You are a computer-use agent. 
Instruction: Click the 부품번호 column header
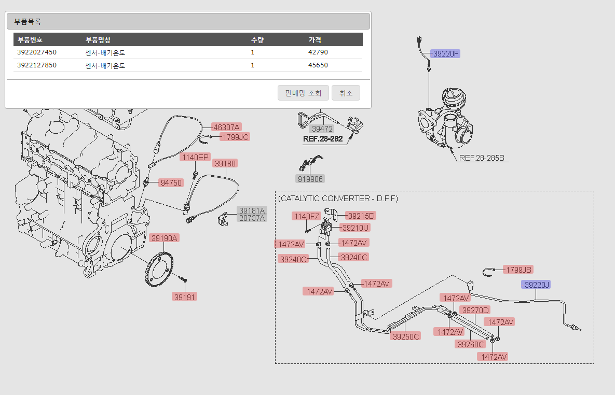point(30,40)
